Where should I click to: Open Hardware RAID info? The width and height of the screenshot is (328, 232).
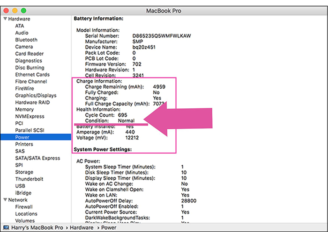32,102
